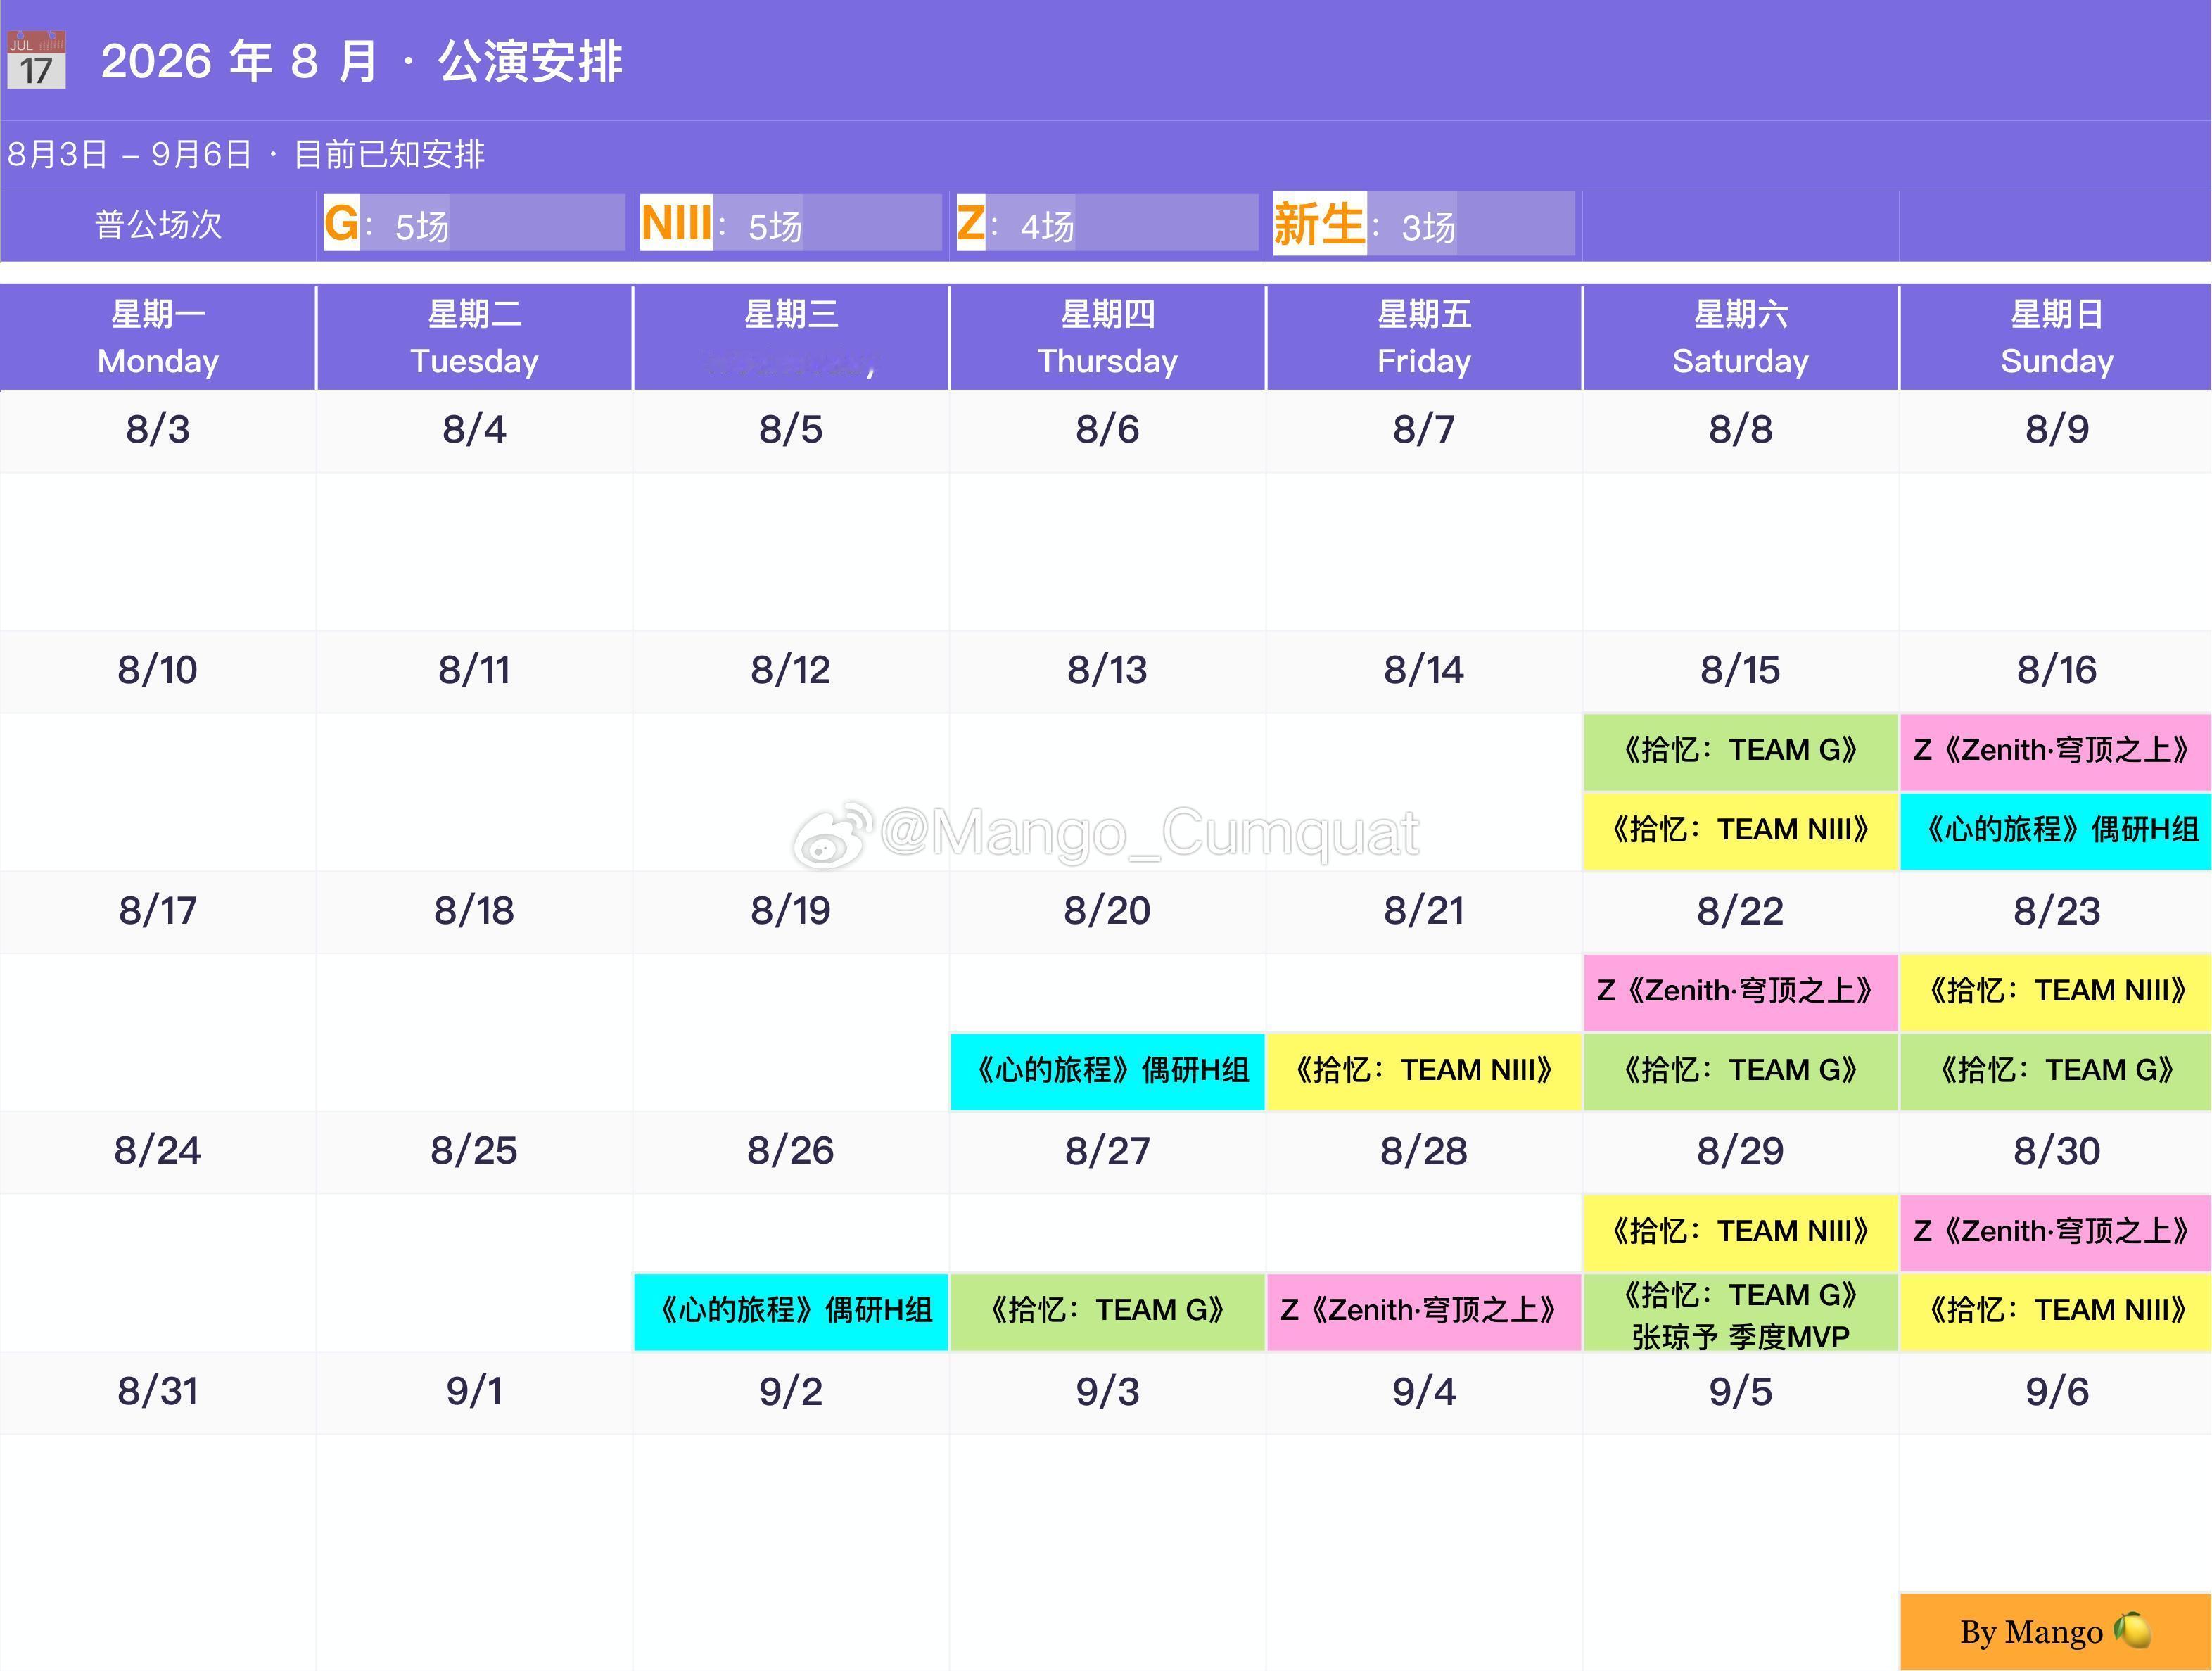Select the subtitle 8月3日 – 9月6日 · 目前已知安排

pyautogui.click(x=246, y=154)
